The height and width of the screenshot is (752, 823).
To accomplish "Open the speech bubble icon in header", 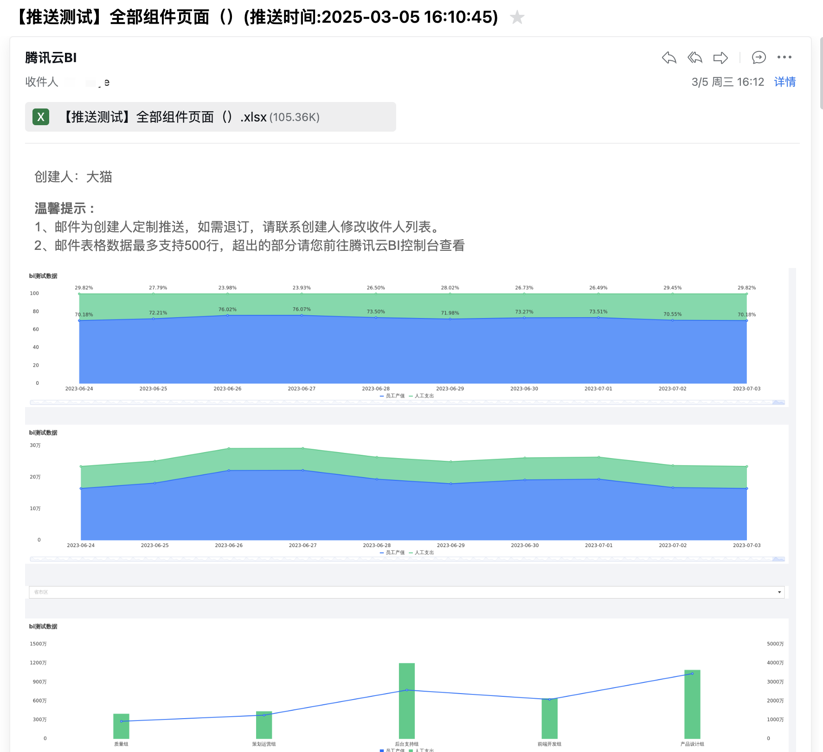I will pyautogui.click(x=759, y=57).
